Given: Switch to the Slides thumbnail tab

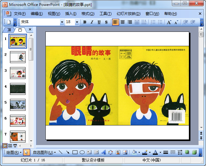Looking at the screenshot, I should click(x=20, y=30).
